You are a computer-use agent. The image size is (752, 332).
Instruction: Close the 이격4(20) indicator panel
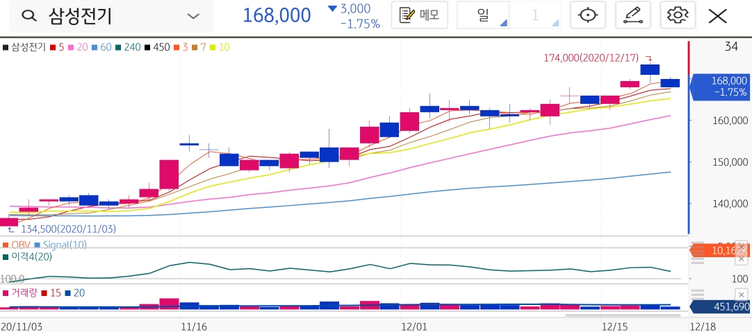[742, 259]
